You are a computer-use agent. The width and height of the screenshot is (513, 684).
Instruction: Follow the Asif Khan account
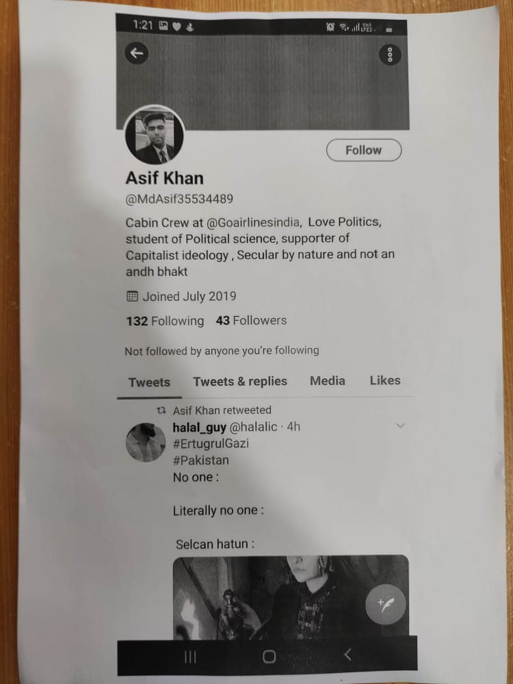pos(364,150)
